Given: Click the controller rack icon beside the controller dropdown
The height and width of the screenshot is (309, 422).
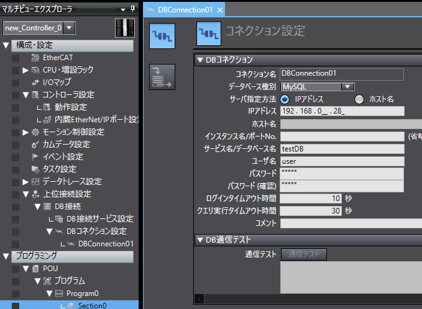Looking at the screenshot, I should pos(125,28).
